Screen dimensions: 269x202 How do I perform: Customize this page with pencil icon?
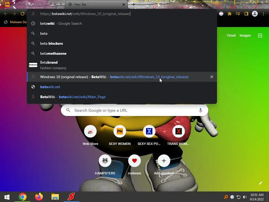click(260, 183)
